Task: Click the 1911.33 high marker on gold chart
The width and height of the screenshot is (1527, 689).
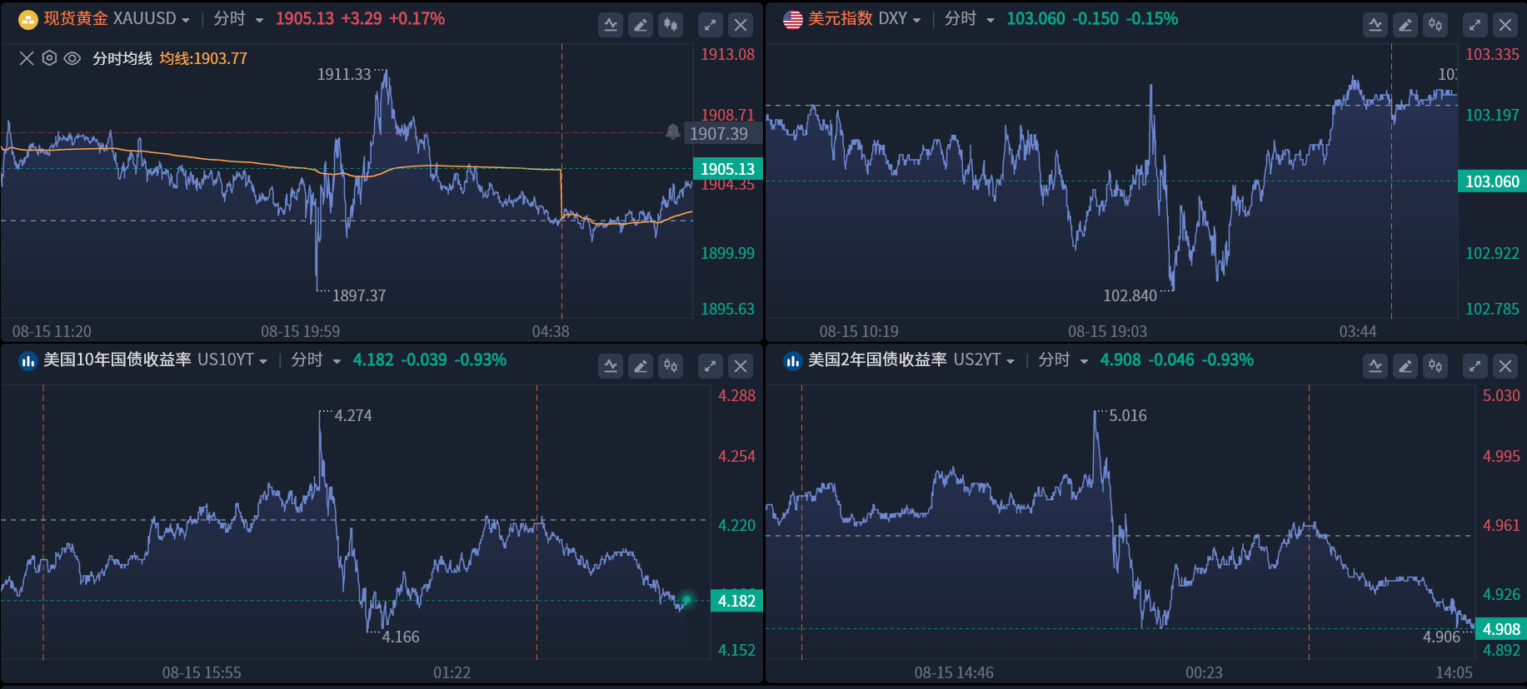Action: 344,74
